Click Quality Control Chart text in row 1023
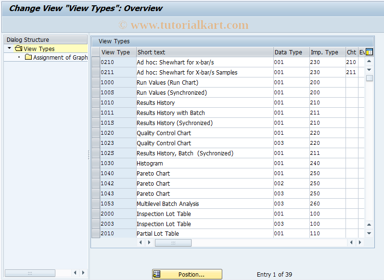The height and width of the screenshot is (280, 384). click(164, 143)
